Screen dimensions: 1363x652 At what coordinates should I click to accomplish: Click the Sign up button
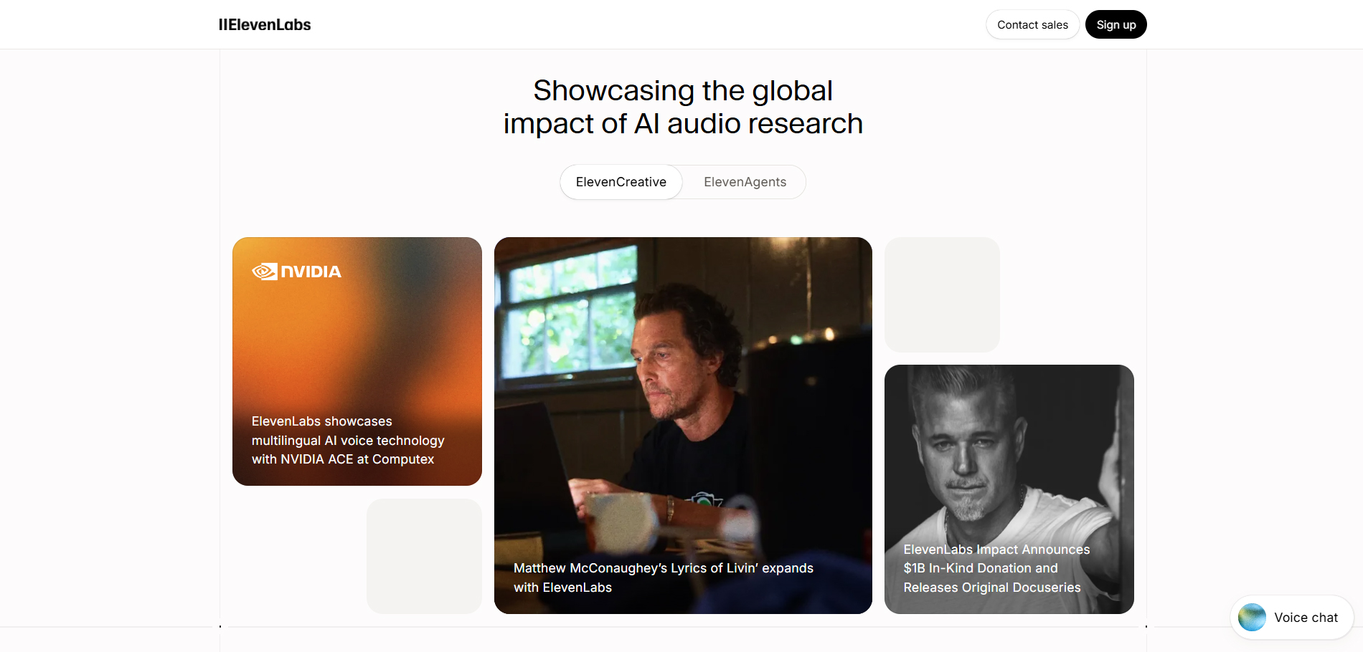click(1116, 24)
